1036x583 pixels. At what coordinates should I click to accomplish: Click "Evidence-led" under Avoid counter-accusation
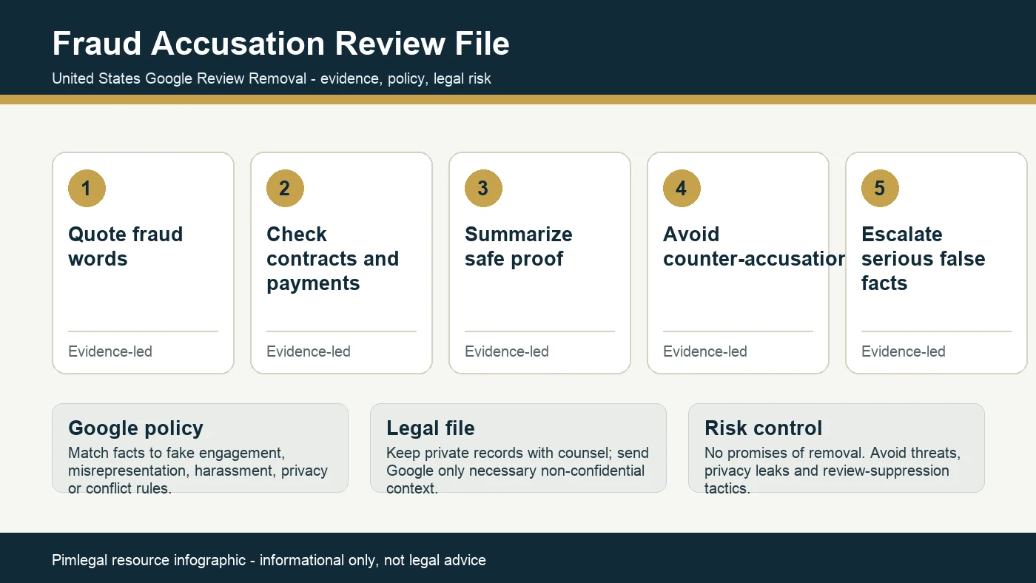pyautogui.click(x=705, y=351)
